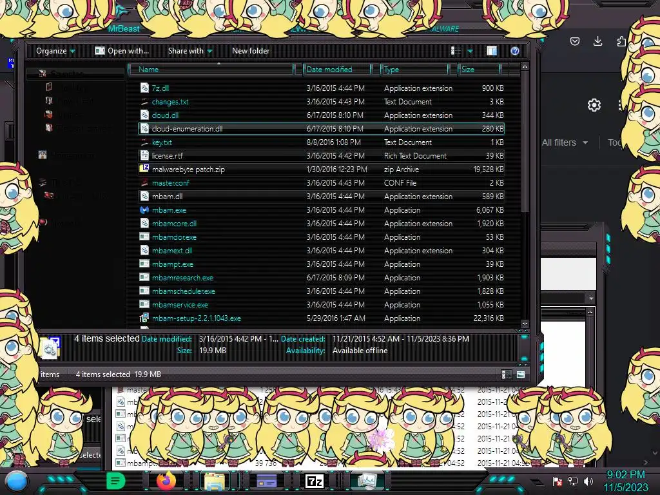Screen dimensions: 660x495
Task: Select the mbam.dll file icon
Action: pyautogui.click(x=144, y=196)
